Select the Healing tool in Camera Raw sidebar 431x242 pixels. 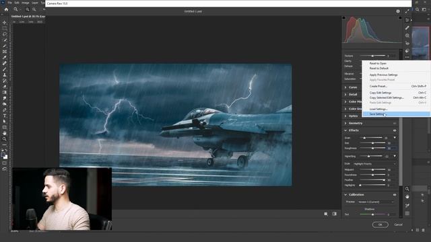click(407, 28)
